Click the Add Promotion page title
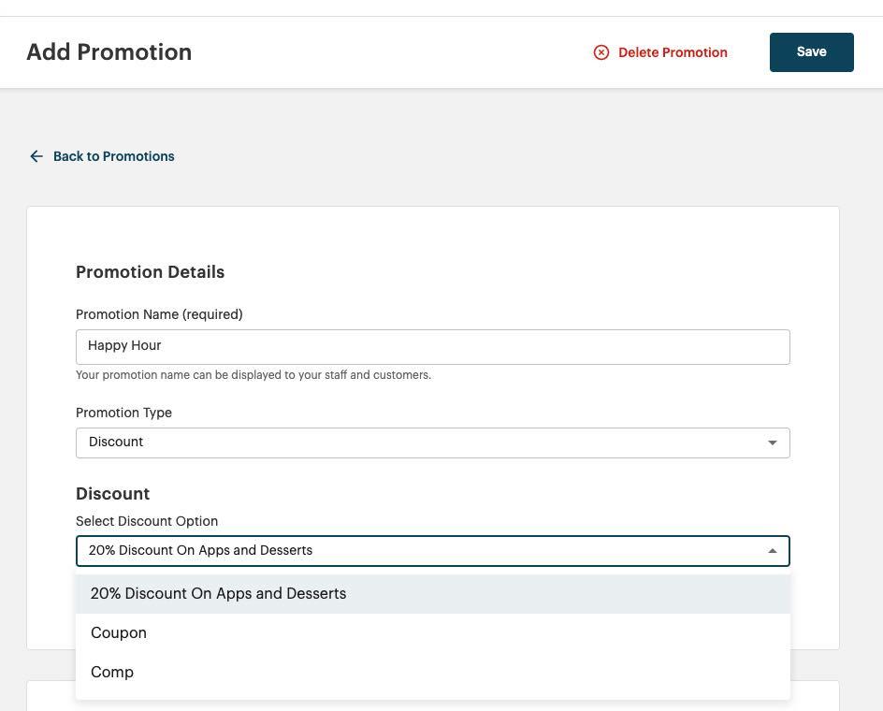This screenshot has width=883, height=711. [x=109, y=51]
